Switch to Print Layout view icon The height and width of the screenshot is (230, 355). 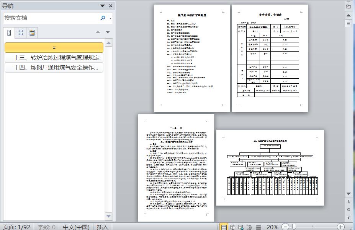(224, 227)
